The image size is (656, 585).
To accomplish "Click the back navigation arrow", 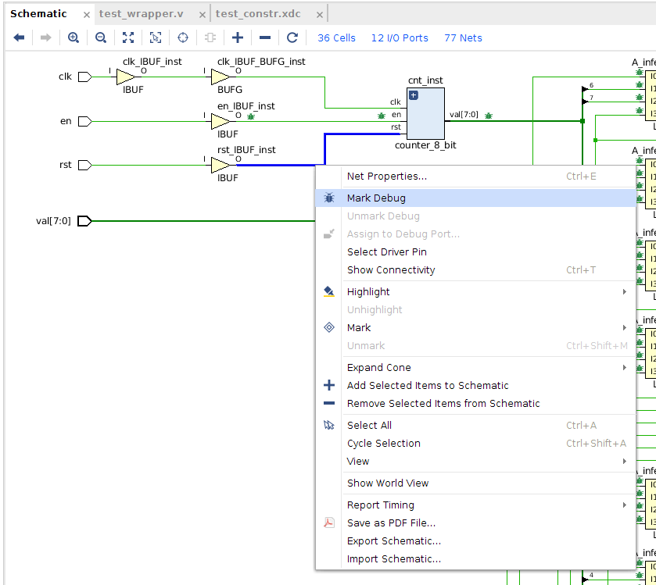I will (x=19, y=37).
